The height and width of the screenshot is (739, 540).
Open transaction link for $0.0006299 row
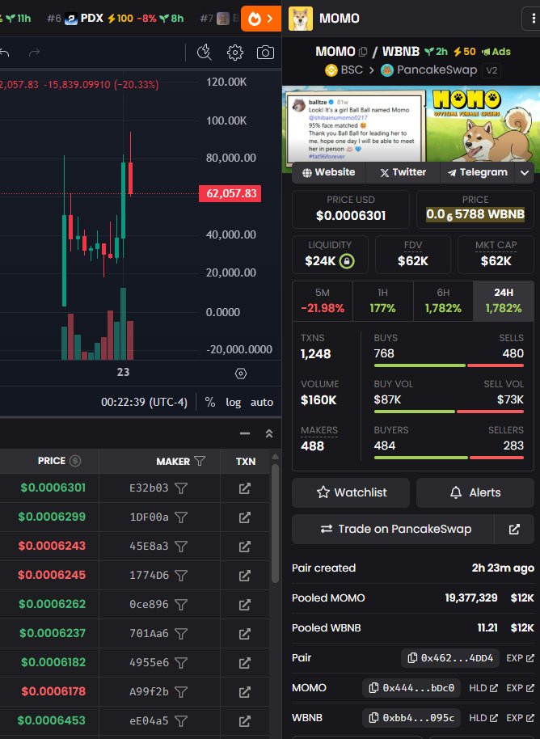[x=245, y=517]
